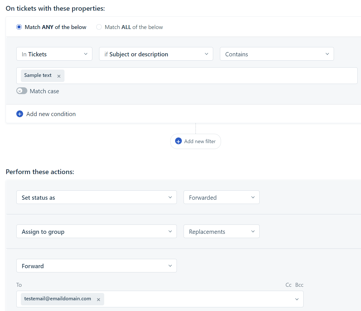This screenshot has width=361, height=311.
Task: Click the Bcc link
Action: pos(299,285)
